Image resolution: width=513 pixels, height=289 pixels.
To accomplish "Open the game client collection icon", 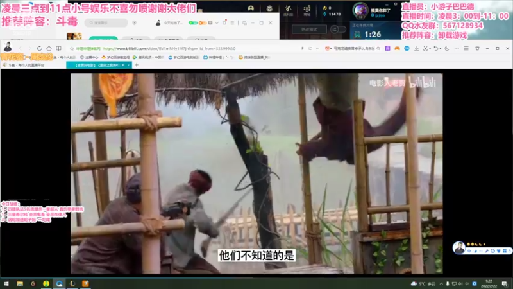I will [269, 8].
